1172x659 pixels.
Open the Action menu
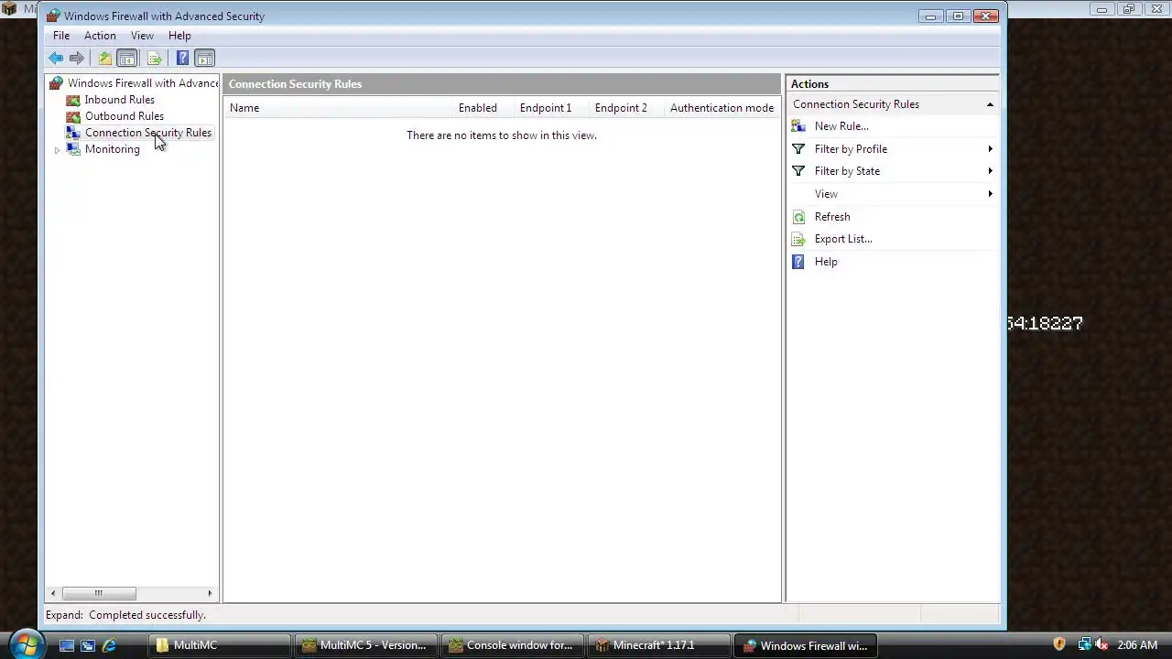100,36
